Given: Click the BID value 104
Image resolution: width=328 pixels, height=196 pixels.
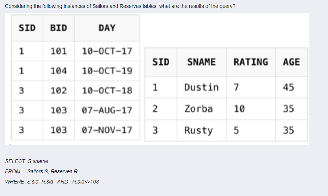Looking at the screenshot, I should click(59, 71).
